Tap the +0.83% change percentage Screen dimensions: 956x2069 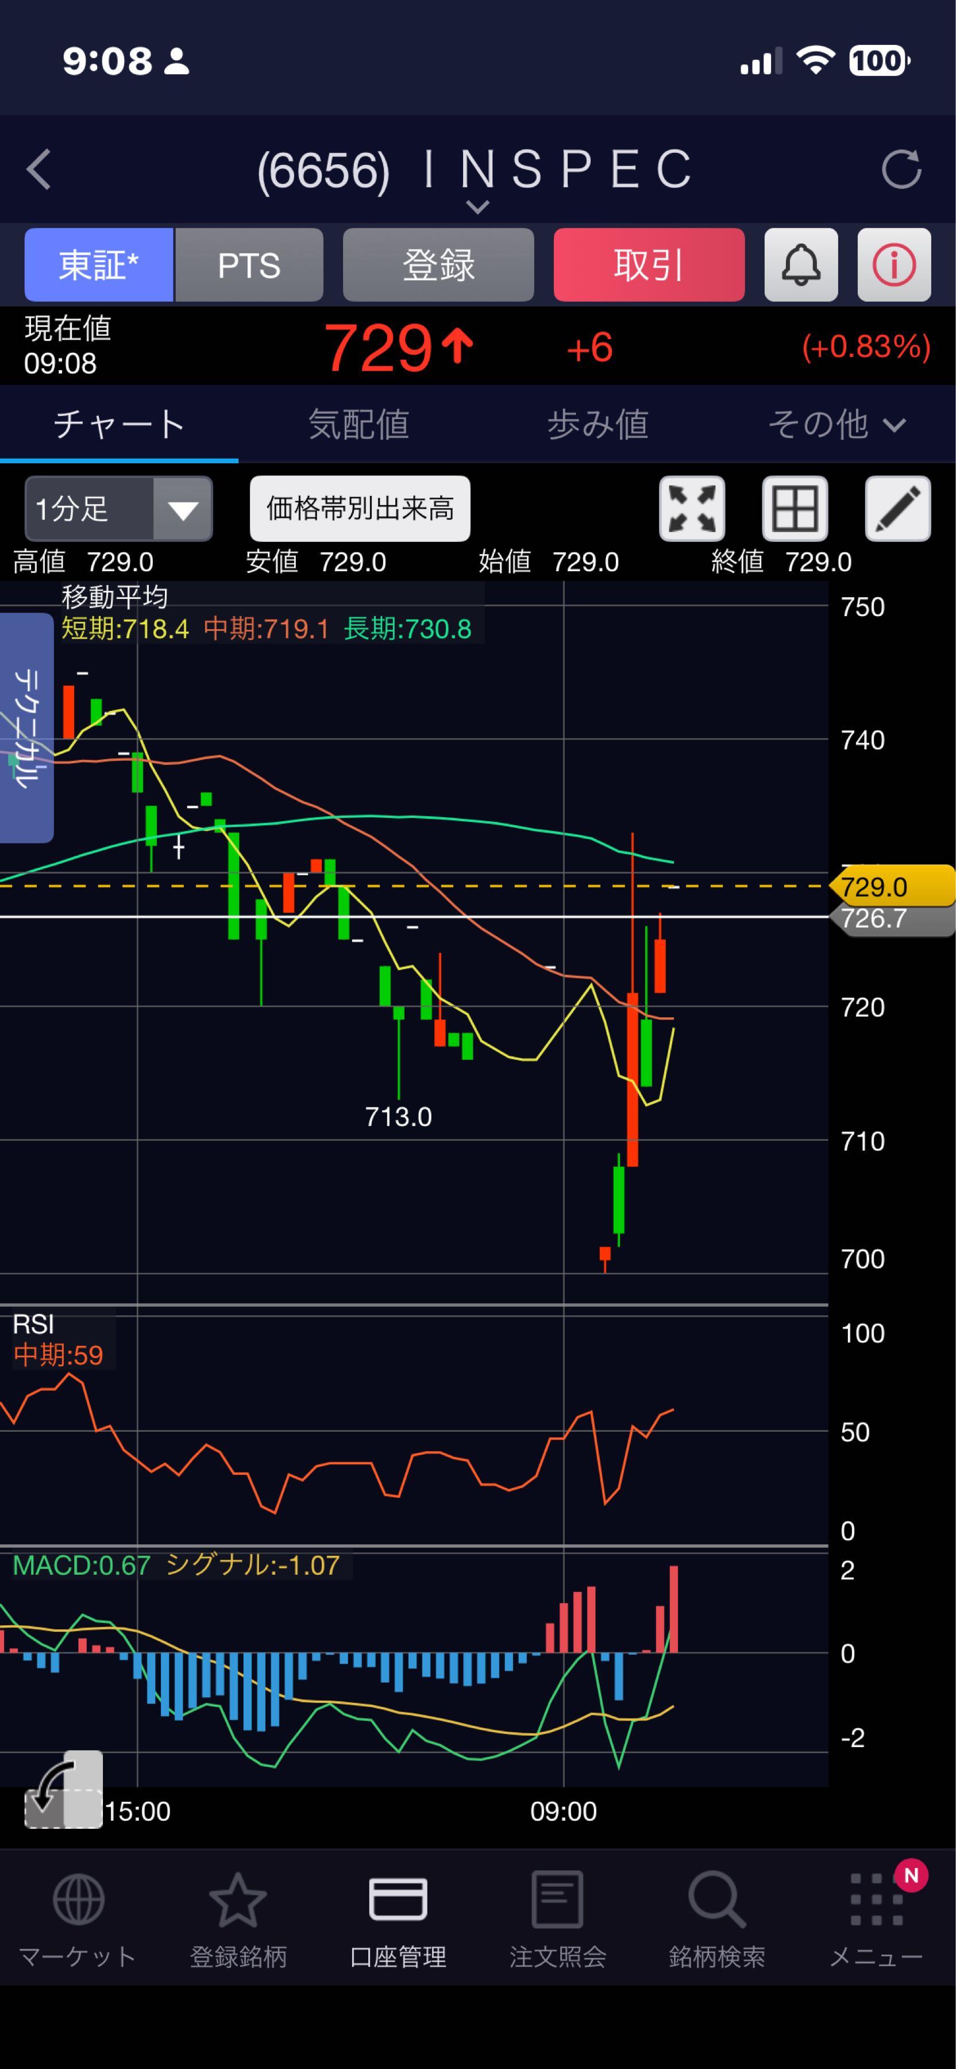tap(866, 347)
